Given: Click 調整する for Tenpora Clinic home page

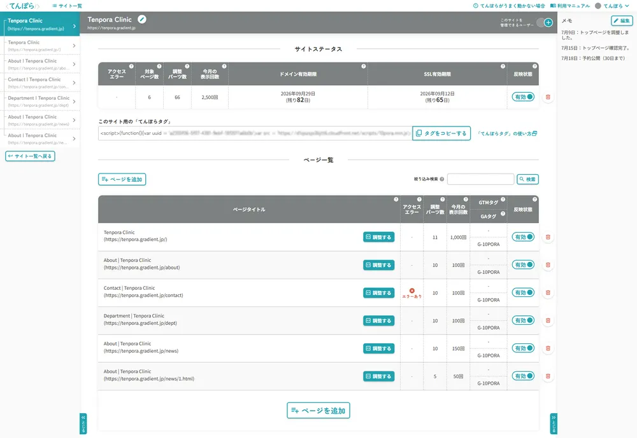Looking at the screenshot, I should [378, 237].
